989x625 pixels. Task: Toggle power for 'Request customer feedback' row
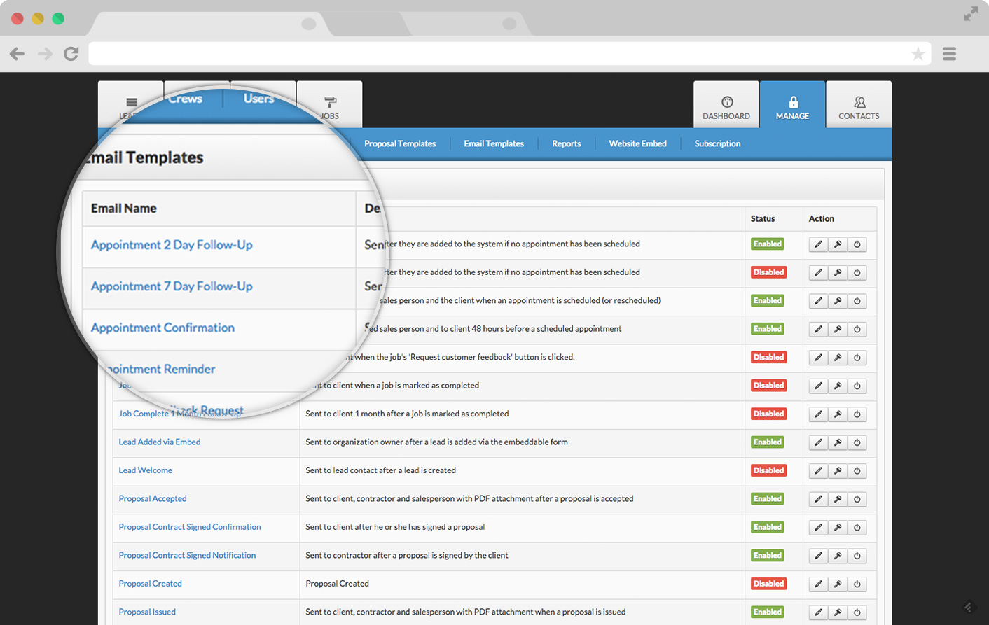tap(857, 358)
